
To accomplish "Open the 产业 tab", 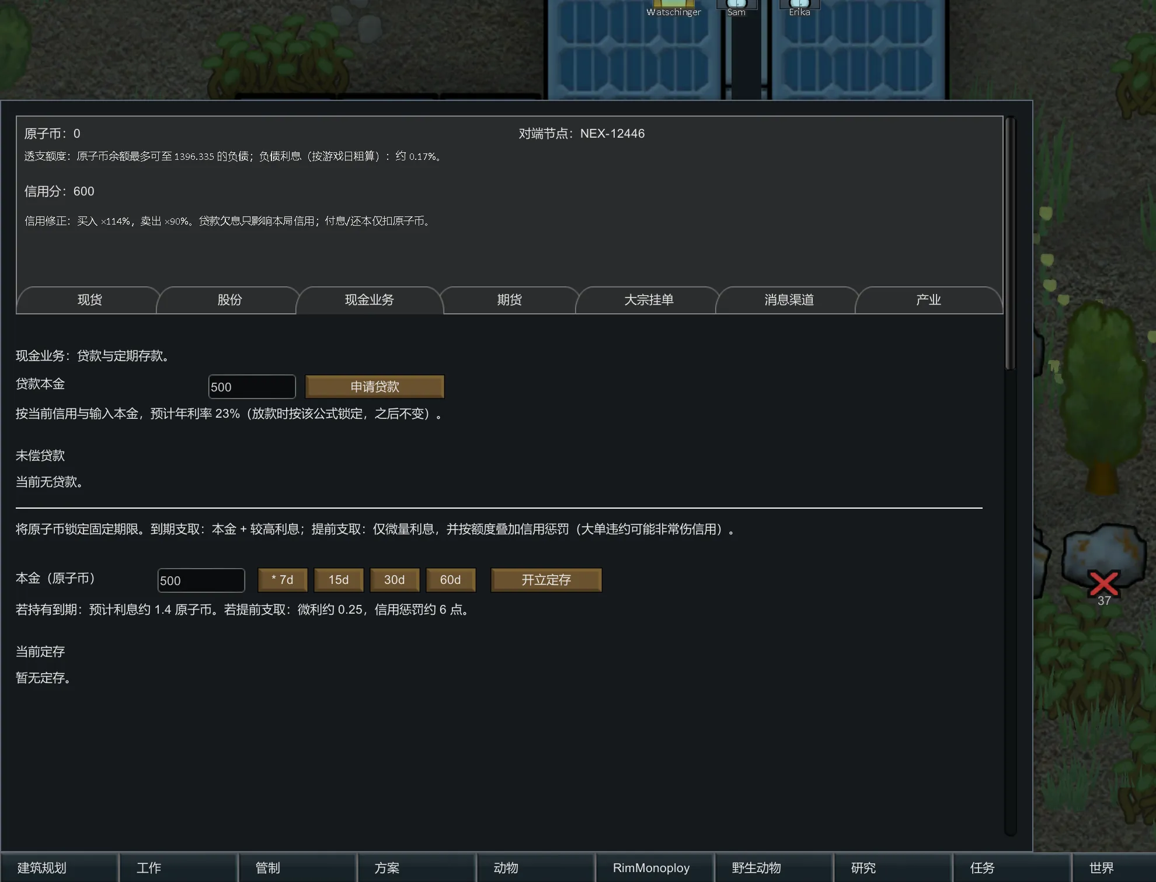I will (x=928, y=300).
